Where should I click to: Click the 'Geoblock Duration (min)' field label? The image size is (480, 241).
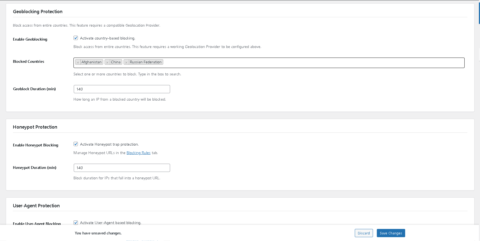pos(34,89)
